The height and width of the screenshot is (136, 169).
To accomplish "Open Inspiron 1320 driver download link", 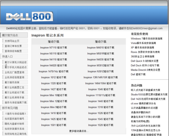I will [x=54, y=83].
